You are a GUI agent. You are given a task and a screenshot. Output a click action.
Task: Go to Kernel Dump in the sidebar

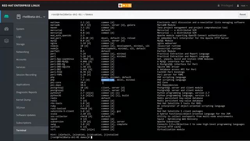[23, 100]
